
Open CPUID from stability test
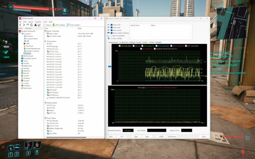pyautogui.click(x=161, y=136)
